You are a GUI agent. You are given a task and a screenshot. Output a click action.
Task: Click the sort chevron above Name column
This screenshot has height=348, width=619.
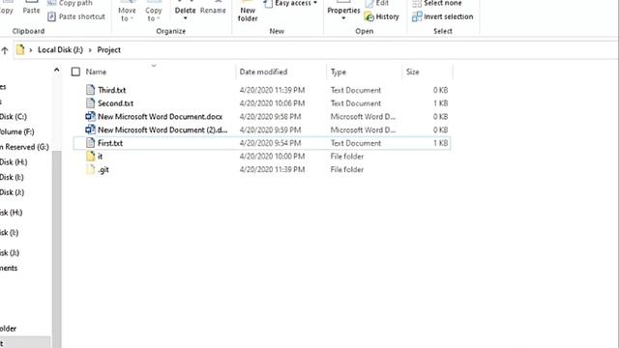click(x=154, y=66)
